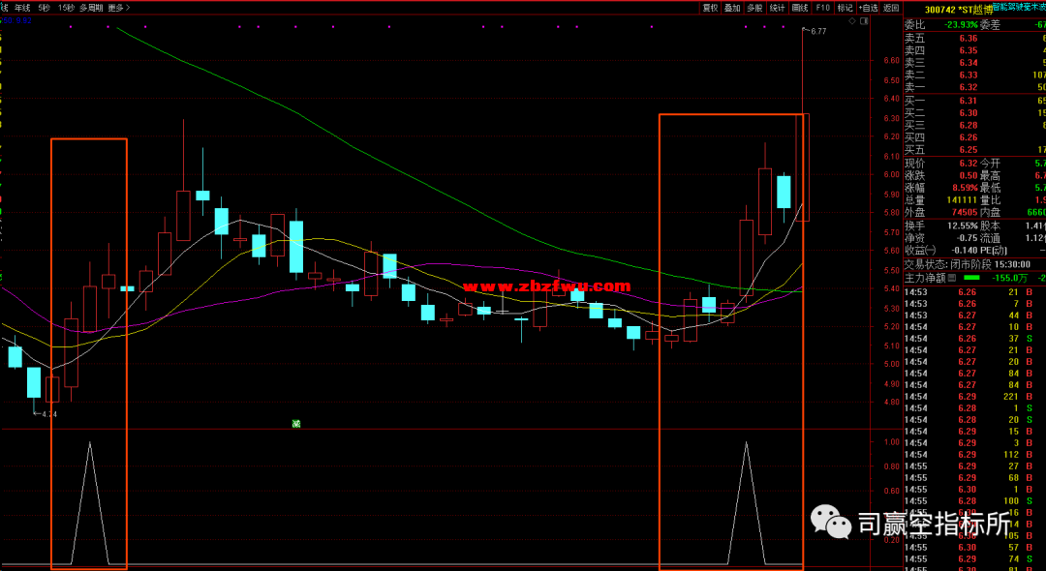Click the 卖三 price 6.34
The image size is (1046, 571).
click(968, 63)
